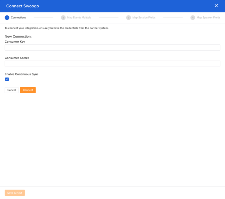Viewport: 225px width, 199px height.
Task: Click the credentials instruction sentence
Action: click(x=56, y=28)
